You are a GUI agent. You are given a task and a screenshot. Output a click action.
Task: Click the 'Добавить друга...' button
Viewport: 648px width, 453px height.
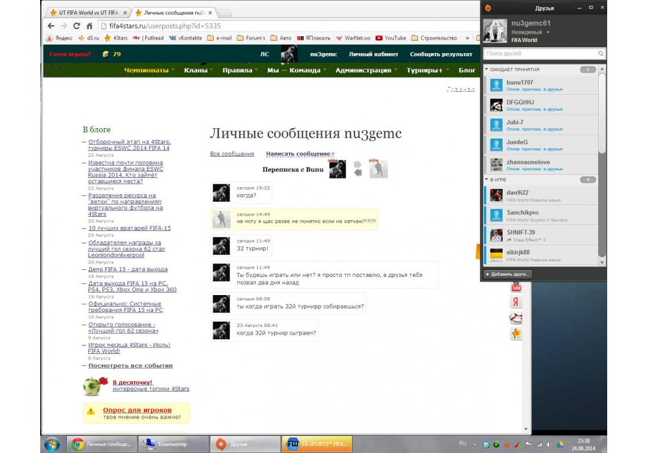pyautogui.click(x=508, y=274)
